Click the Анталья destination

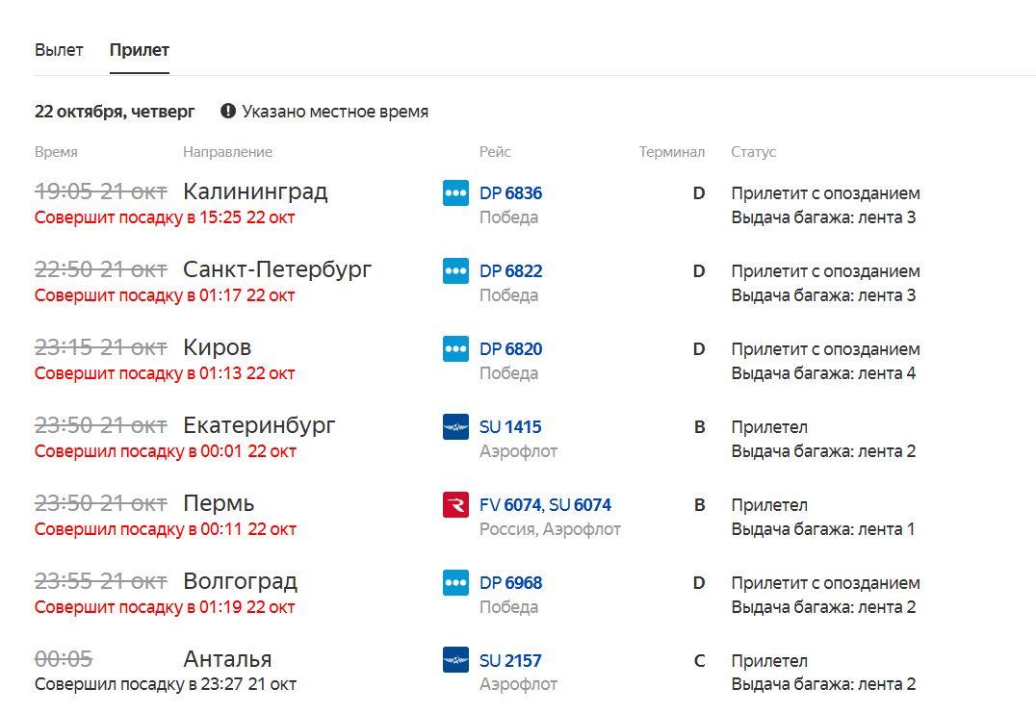227,659
